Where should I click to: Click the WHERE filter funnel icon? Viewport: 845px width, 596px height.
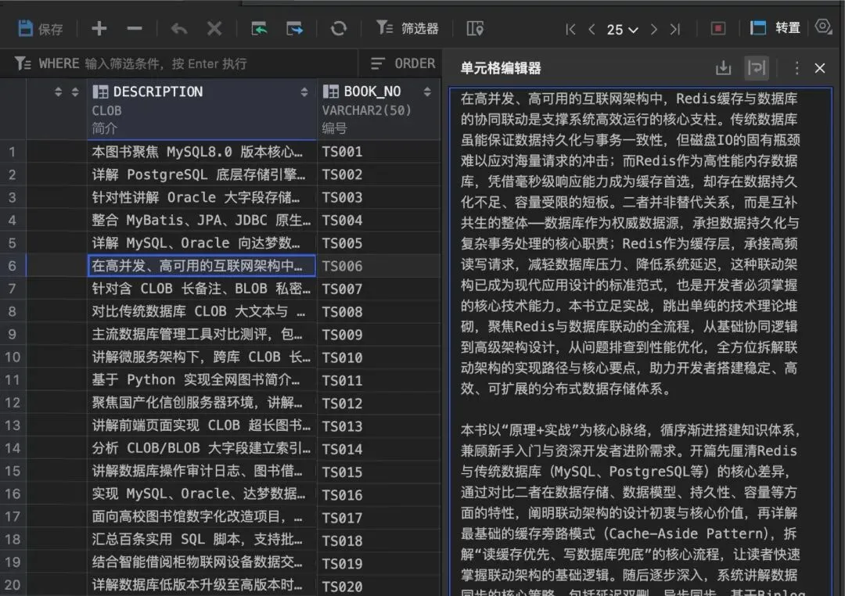(22, 63)
